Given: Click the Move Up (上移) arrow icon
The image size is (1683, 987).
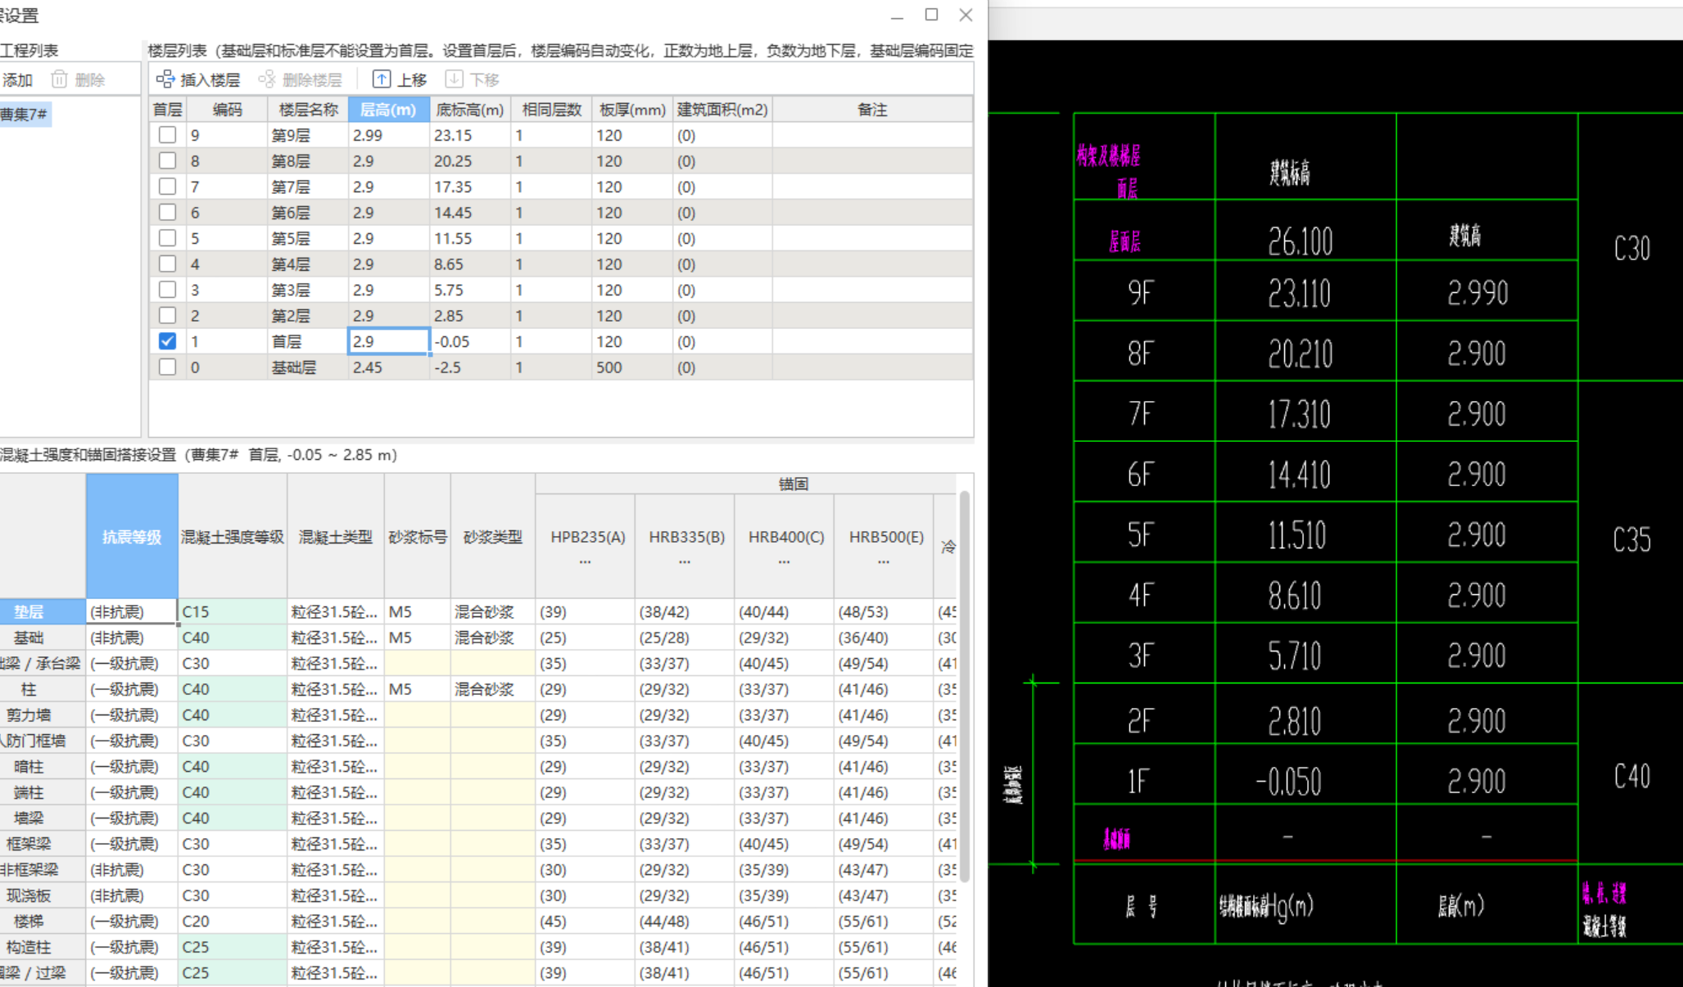Looking at the screenshot, I should 381,79.
